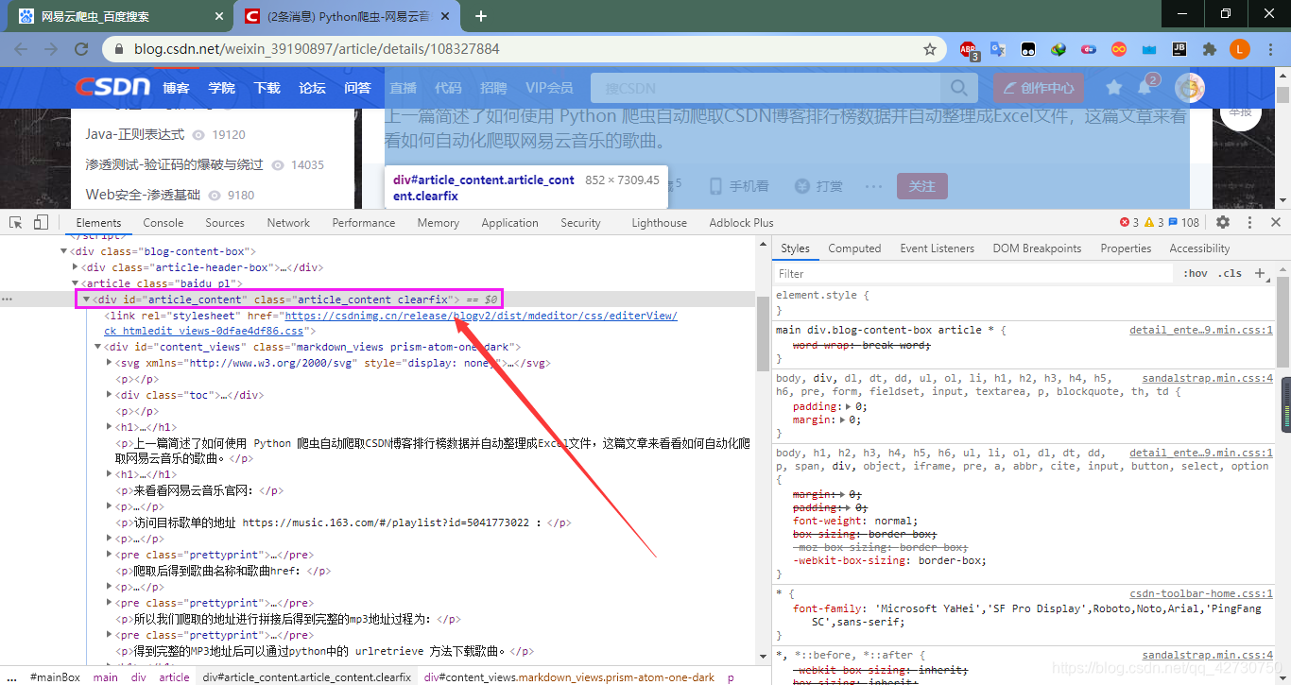Open the csdn-toolbar-home.css:1 source link
This screenshot has width=1291, height=685.
tap(1201, 593)
